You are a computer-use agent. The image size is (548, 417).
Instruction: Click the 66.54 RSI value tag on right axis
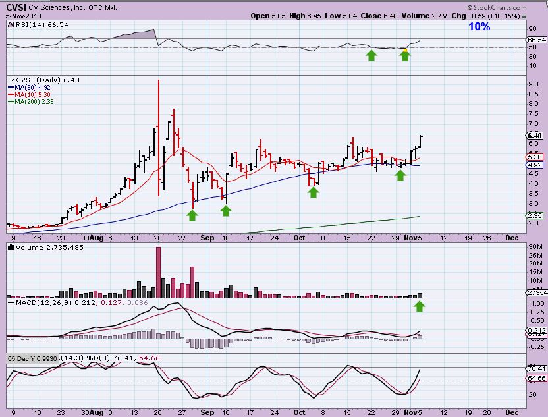coord(537,40)
